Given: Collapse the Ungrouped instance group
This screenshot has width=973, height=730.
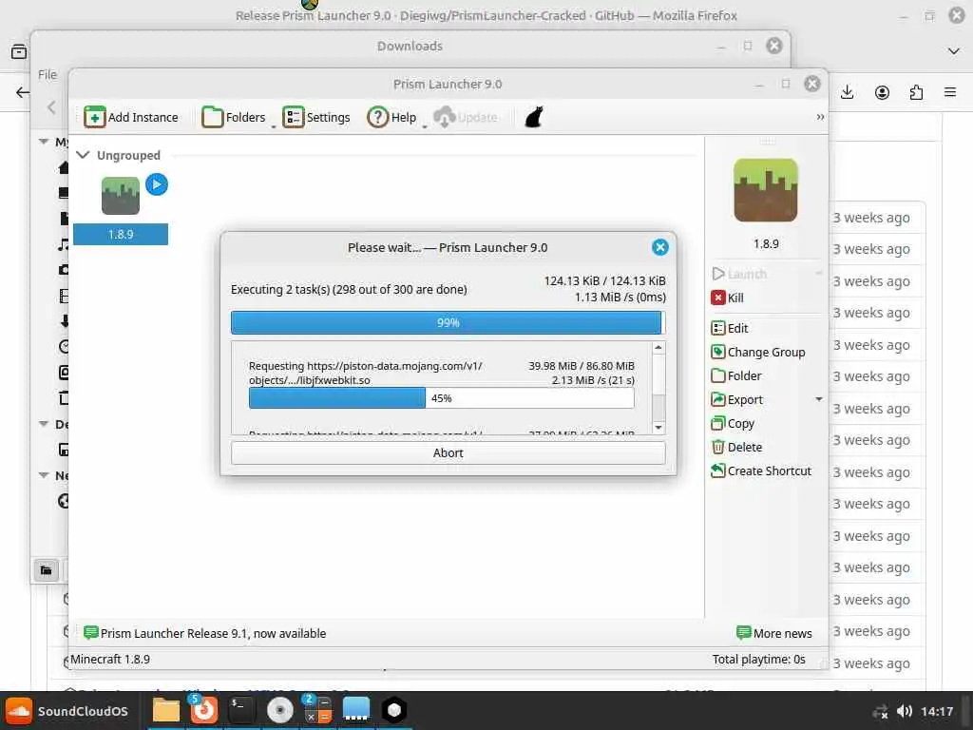Looking at the screenshot, I should 83,155.
